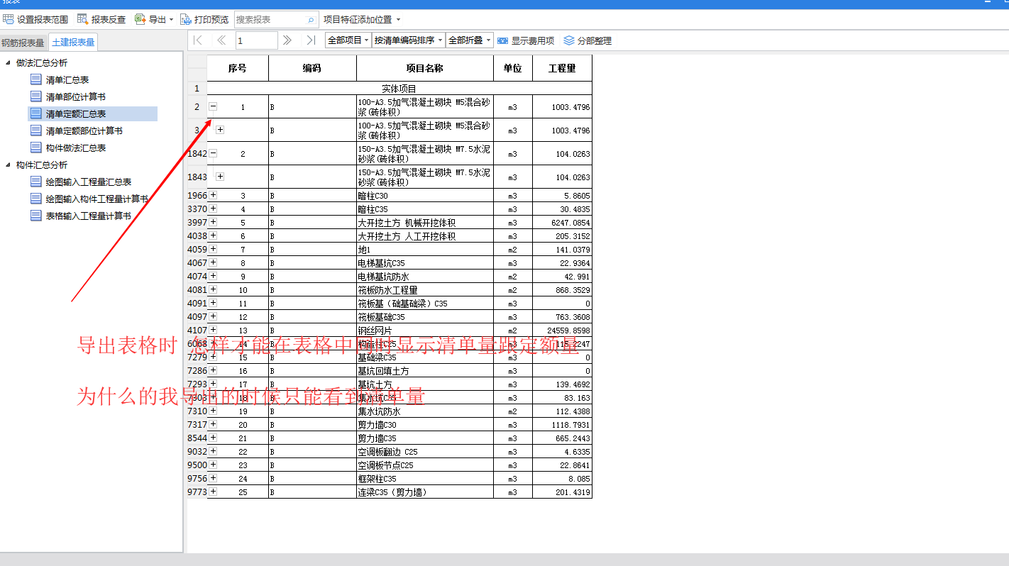
Task: Go to the first report page
Action: click(x=198, y=40)
